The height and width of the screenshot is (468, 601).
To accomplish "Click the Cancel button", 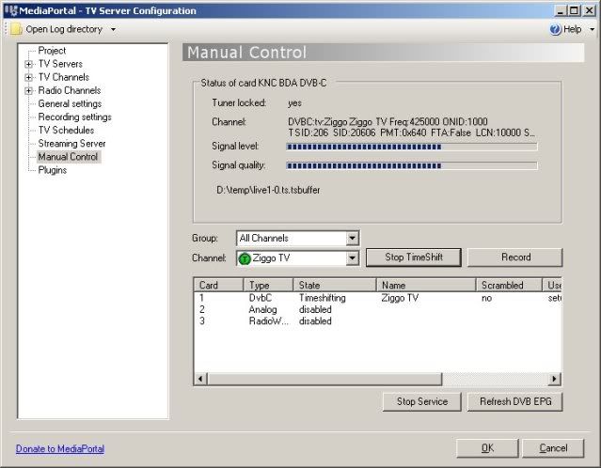I will point(553,448).
